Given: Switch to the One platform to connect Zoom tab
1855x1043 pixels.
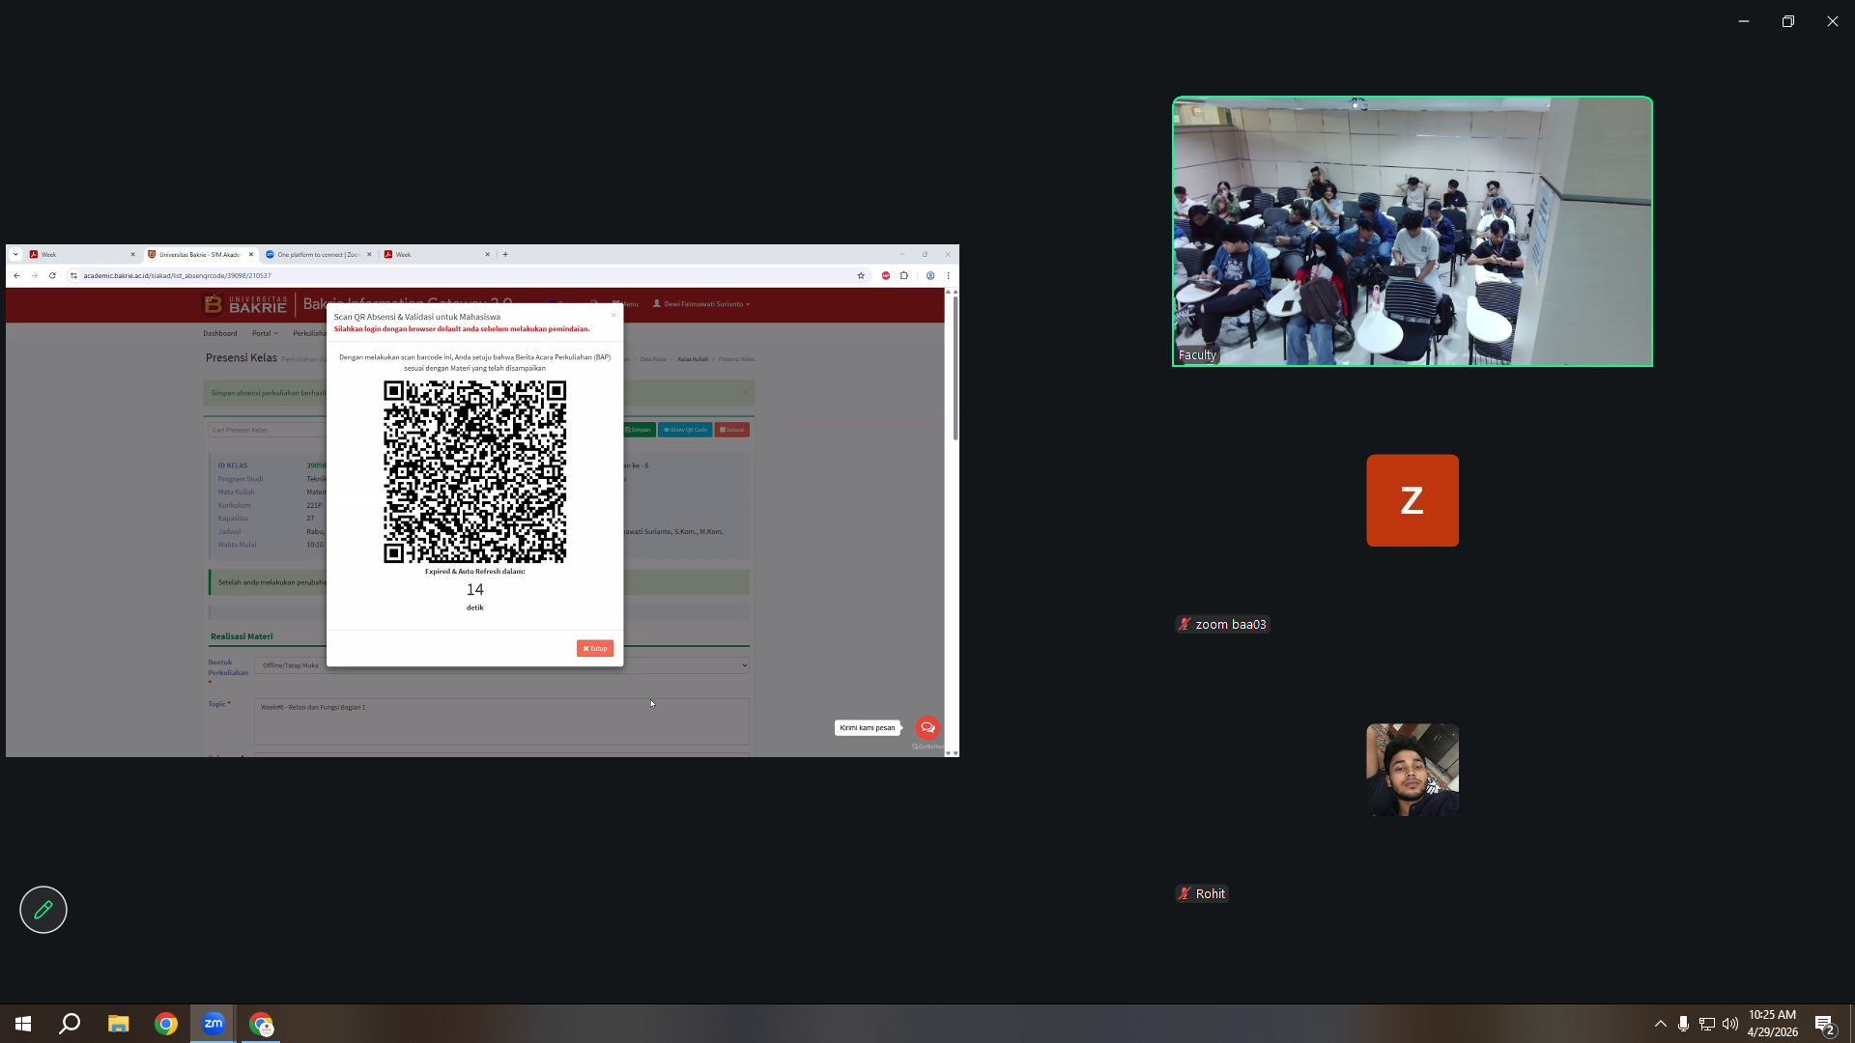Looking at the screenshot, I should [318, 255].
